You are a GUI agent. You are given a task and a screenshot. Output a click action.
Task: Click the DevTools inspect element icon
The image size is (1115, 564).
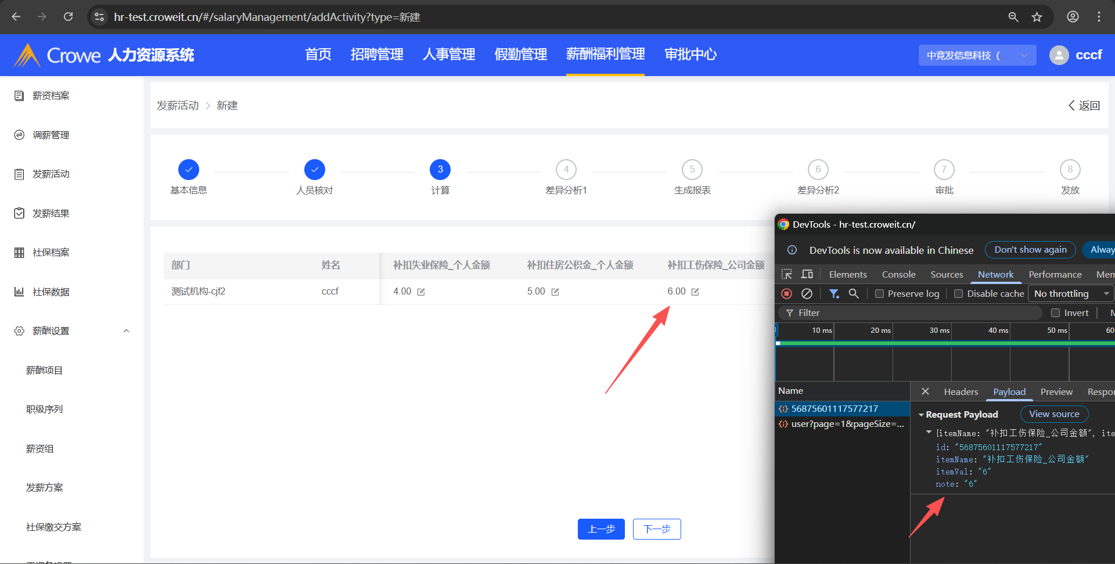(x=787, y=274)
